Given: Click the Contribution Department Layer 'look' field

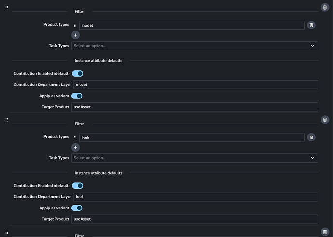Looking at the screenshot, I should click(194, 197).
